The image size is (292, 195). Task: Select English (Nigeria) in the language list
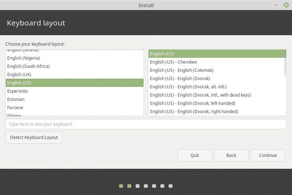pos(75,58)
